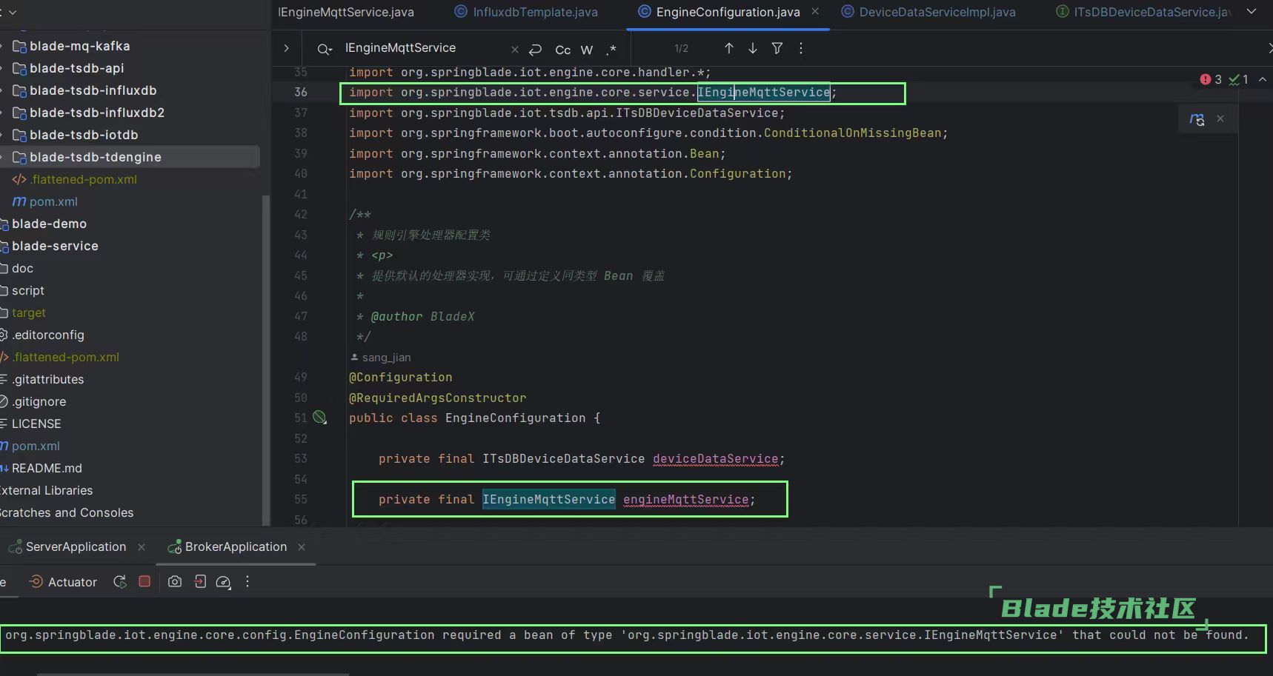Click the Maven reload floating icon

pyautogui.click(x=1197, y=118)
